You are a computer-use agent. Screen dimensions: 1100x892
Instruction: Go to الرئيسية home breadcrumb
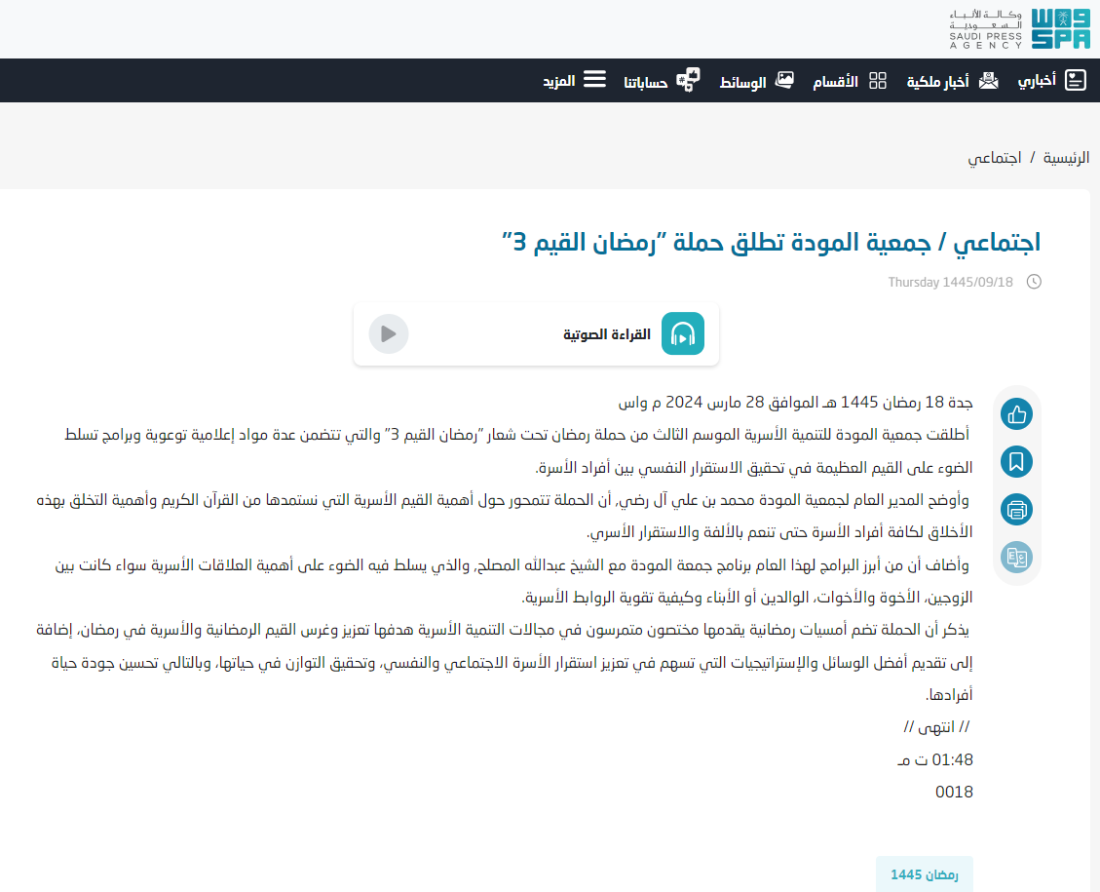coord(1066,158)
